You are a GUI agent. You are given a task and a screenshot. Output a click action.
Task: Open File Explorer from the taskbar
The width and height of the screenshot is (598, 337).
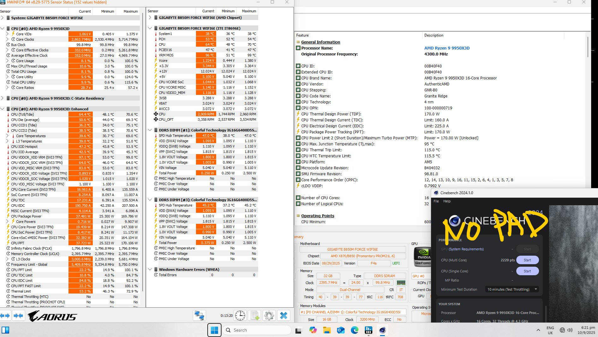tap(327, 330)
